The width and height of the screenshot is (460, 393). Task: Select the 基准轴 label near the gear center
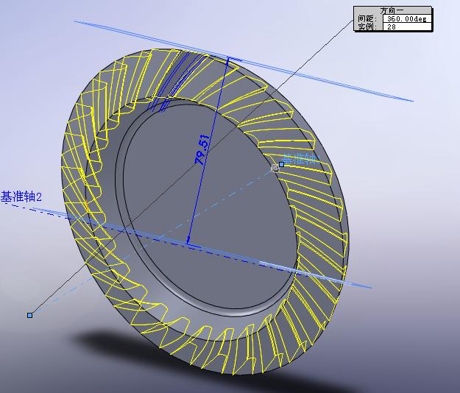[301, 159]
